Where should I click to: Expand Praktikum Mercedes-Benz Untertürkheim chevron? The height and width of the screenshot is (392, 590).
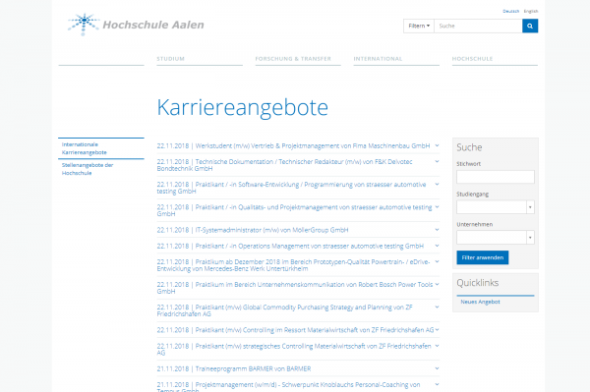pyautogui.click(x=437, y=261)
